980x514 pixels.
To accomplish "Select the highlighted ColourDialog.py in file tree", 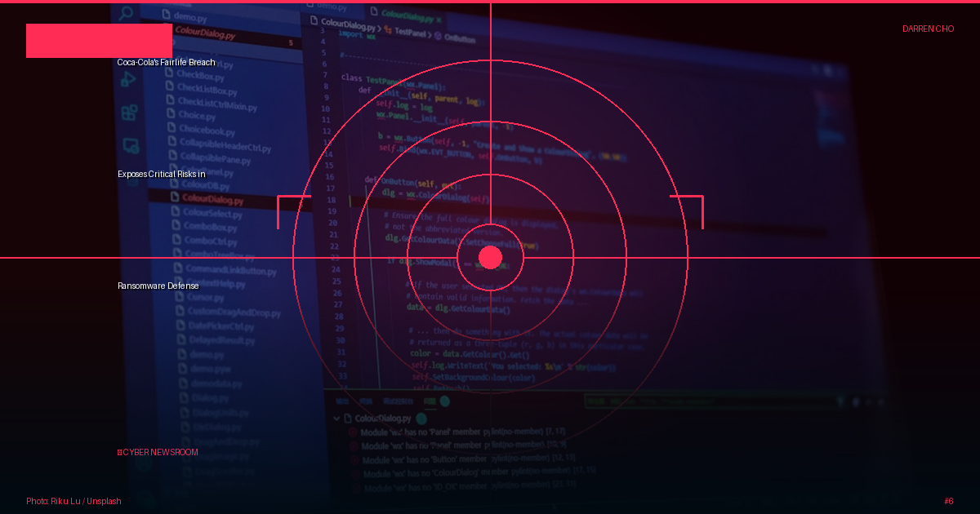I will tap(205, 198).
